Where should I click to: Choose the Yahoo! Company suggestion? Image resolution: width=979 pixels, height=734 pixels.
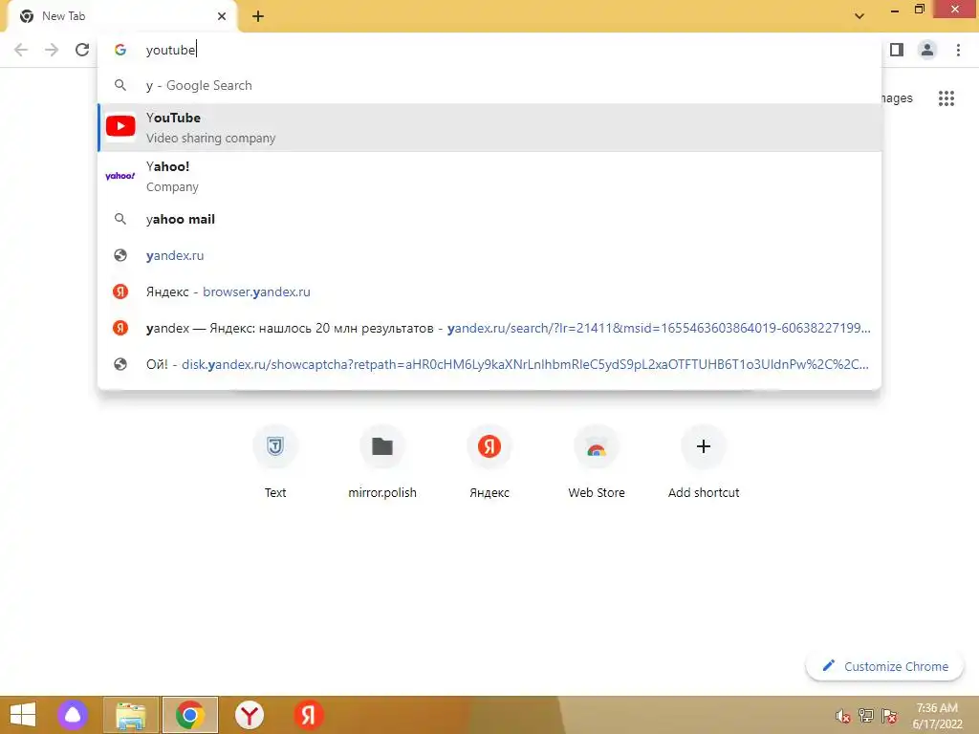[489, 176]
